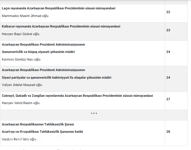Select the name Kərimov Gündüz Hacı oğlu
The image size is (191, 150).
click(21, 59)
